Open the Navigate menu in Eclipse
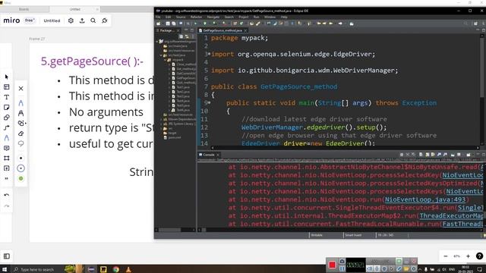The width and height of the screenshot is (486, 273). tap(213, 17)
